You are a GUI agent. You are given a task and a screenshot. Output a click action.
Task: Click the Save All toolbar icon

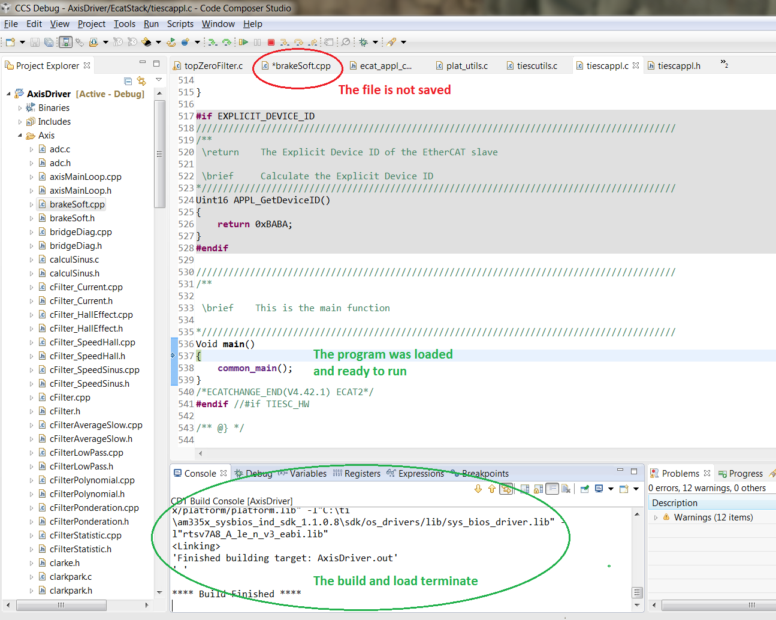[49, 42]
